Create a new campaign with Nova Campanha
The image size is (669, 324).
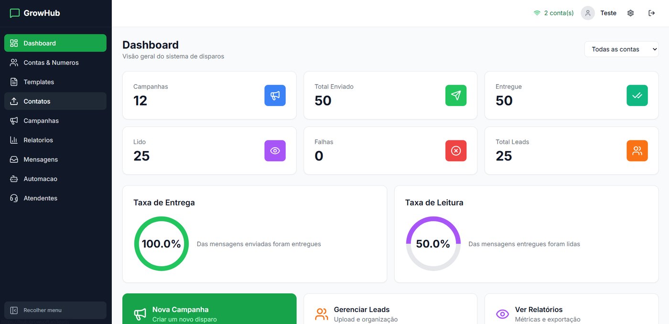pos(209,309)
